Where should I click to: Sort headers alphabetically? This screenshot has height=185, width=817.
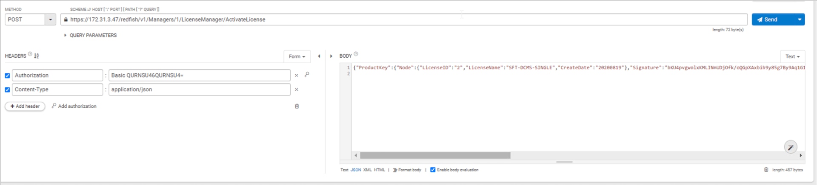coord(37,56)
